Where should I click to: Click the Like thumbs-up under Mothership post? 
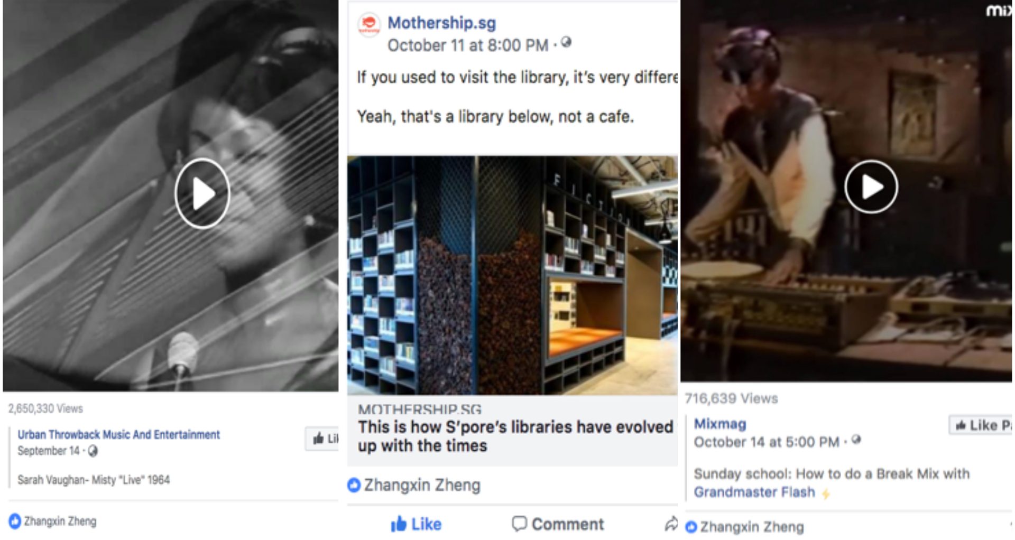(416, 524)
